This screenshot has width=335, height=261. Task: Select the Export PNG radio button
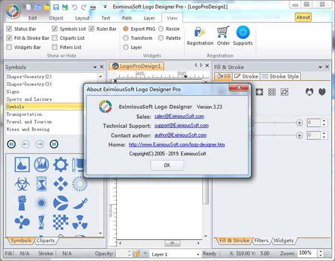(126, 28)
